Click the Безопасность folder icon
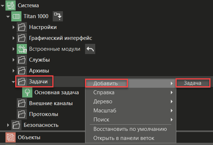Viewport: 213px width, 145px height. click(16, 125)
